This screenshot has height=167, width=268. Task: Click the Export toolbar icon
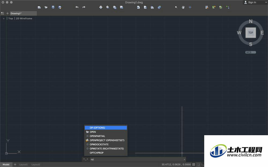145,7
